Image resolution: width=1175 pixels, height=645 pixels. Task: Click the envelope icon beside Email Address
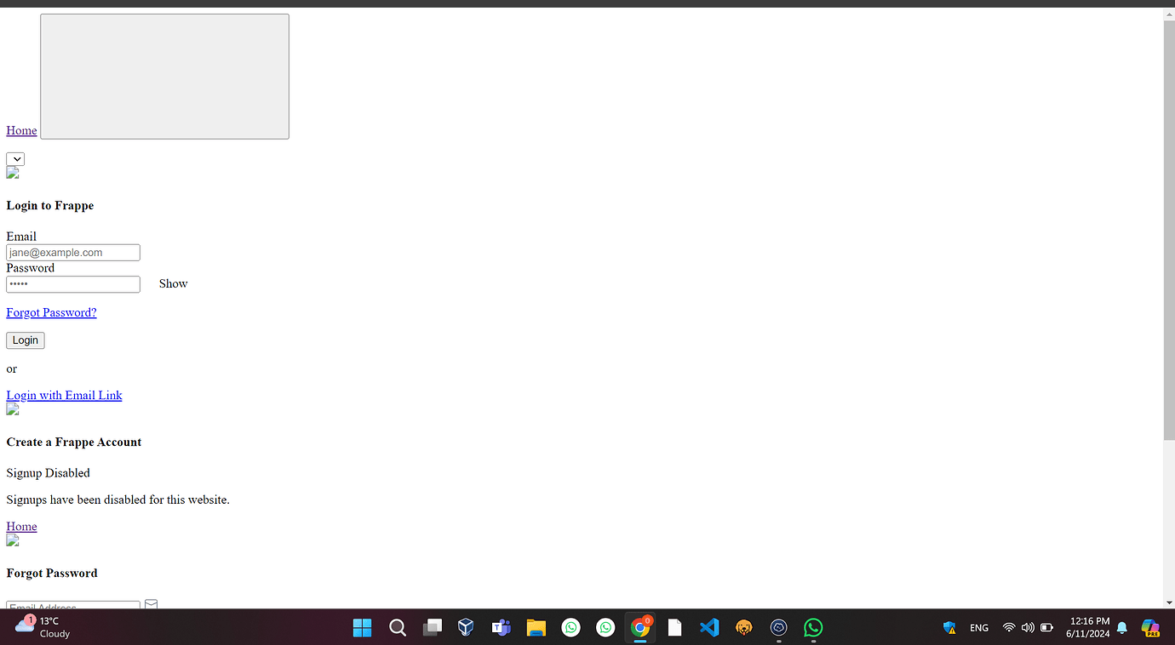pyautogui.click(x=151, y=604)
